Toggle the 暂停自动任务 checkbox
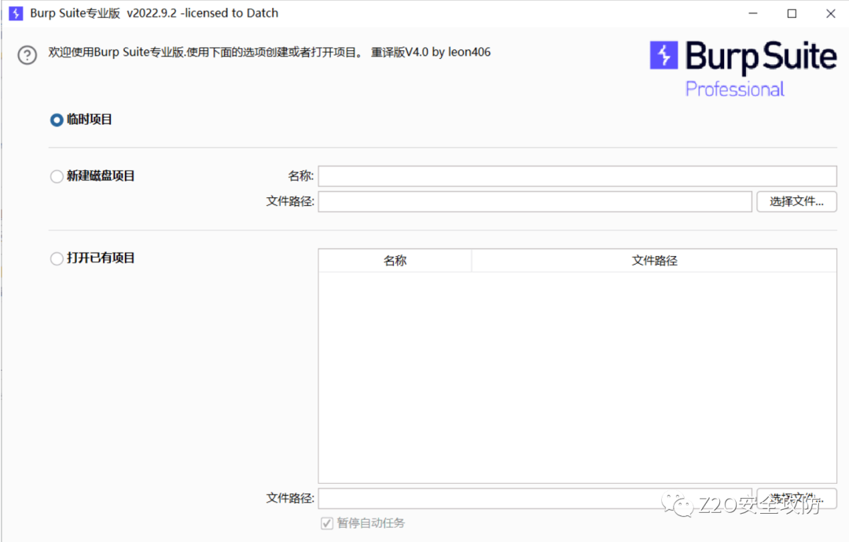 pyautogui.click(x=326, y=523)
